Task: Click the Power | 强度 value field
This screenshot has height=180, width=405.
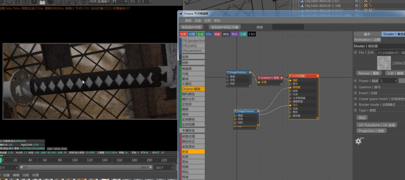Action: [x=388, y=81]
